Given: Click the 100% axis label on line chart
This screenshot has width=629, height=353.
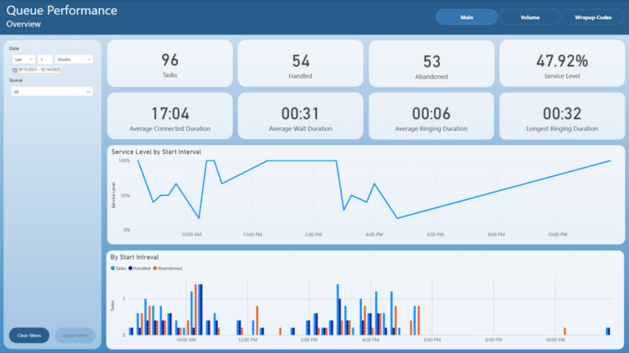Looking at the screenshot, I should [x=124, y=161].
